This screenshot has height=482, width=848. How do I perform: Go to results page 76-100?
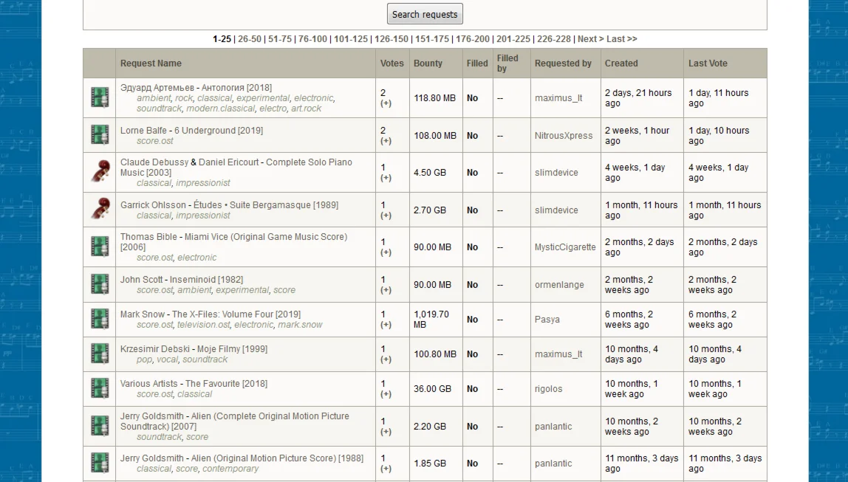312,39
